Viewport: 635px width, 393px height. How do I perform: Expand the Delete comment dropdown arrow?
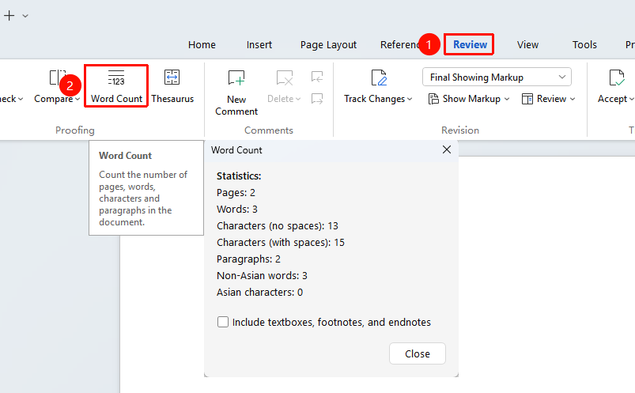[x=298, y=99]
